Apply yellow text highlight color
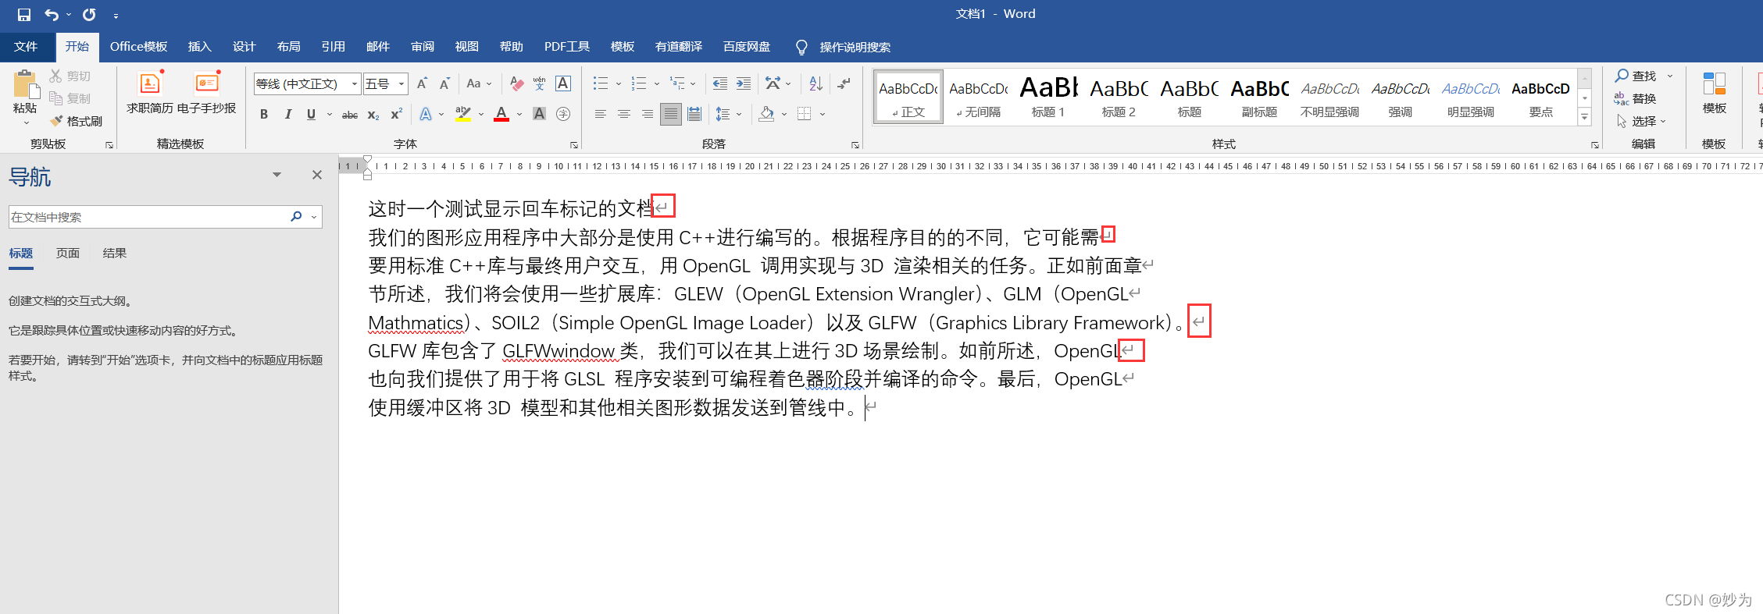Screen dimensions: 1763x614 (463, 115)
